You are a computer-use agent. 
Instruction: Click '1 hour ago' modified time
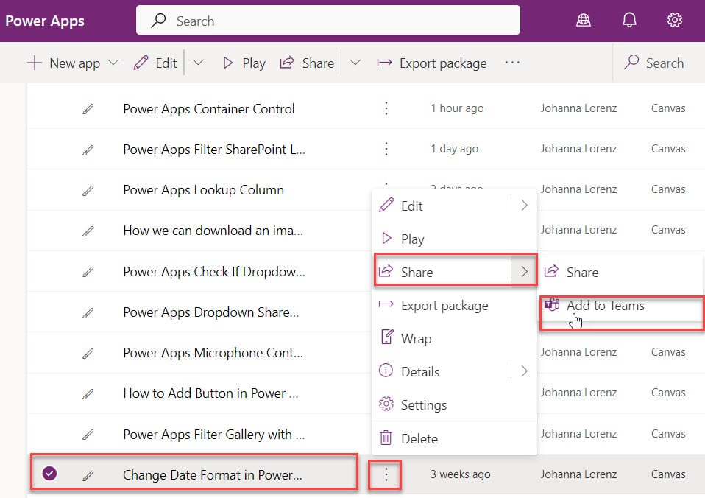coord(457,108)
